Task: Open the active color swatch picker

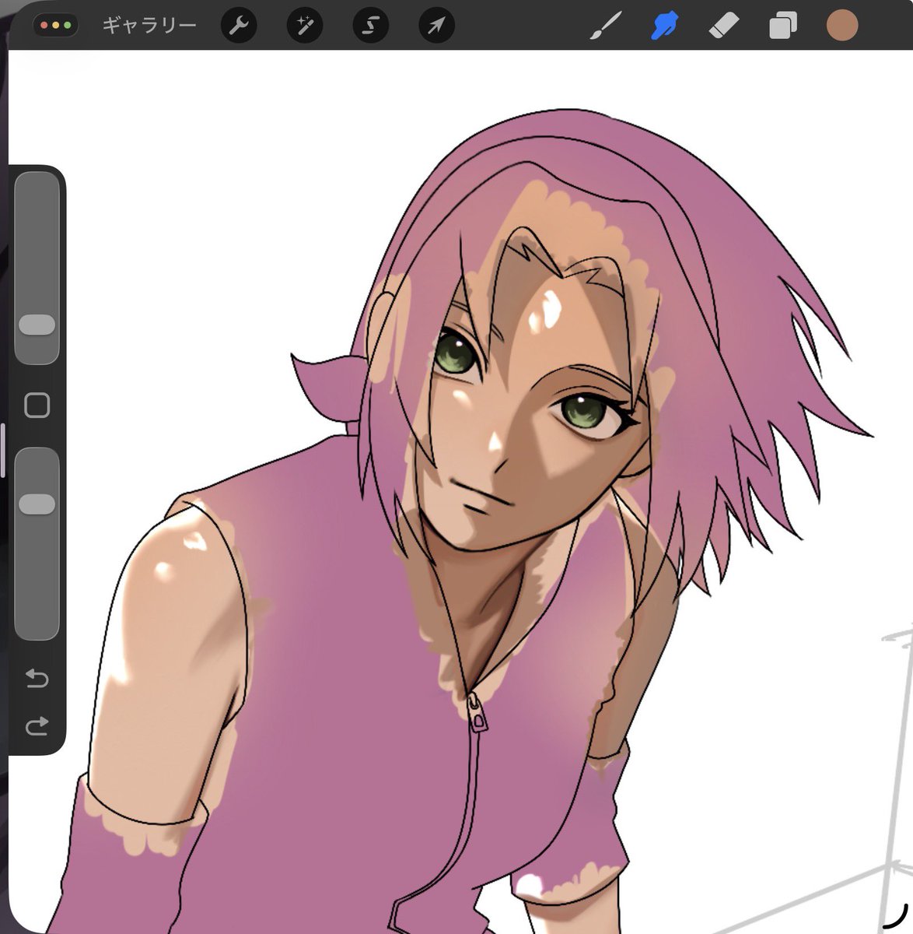Action: point(842,25)
